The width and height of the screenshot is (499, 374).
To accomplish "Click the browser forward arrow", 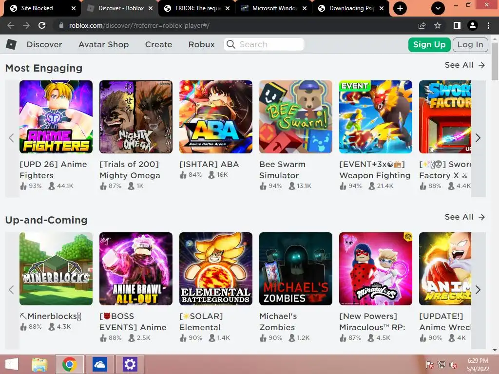I will 26,25.
